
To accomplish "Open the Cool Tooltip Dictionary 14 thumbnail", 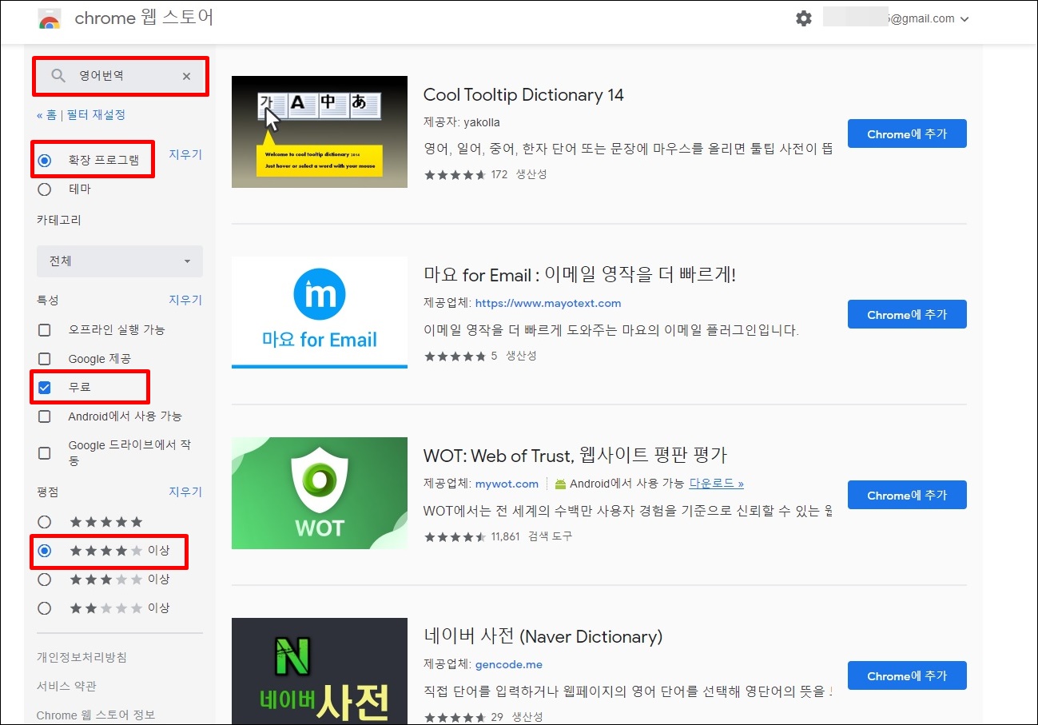I will [x=320, y=132].
